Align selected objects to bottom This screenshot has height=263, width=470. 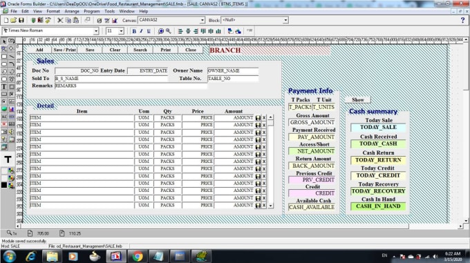click(x=218, y=31)
